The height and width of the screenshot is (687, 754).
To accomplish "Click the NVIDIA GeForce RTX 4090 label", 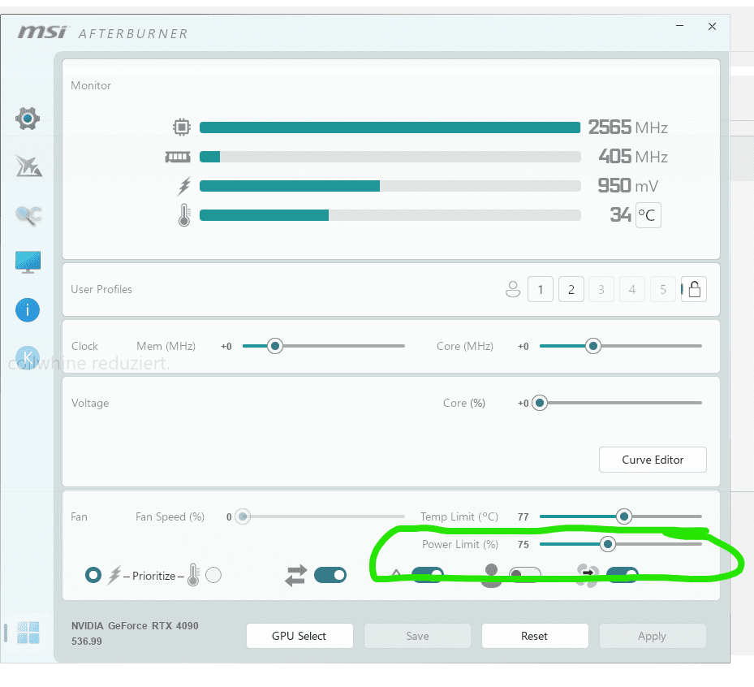I will coord(135,625).
